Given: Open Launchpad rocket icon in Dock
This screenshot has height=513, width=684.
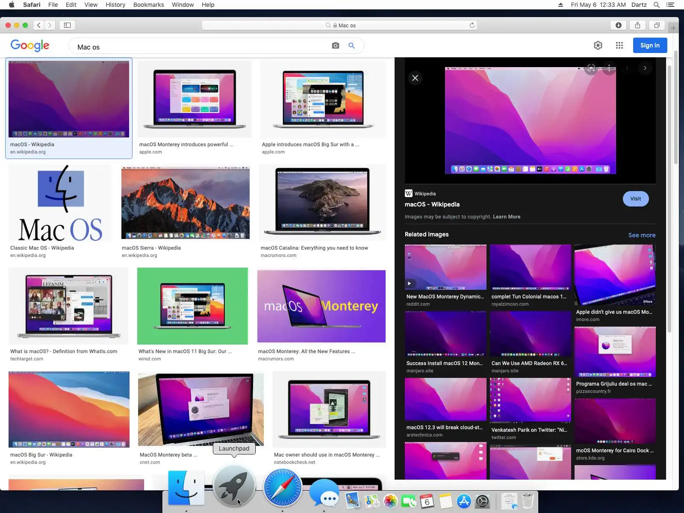Looking at the screenshot, I should click(x=234, y=486).
